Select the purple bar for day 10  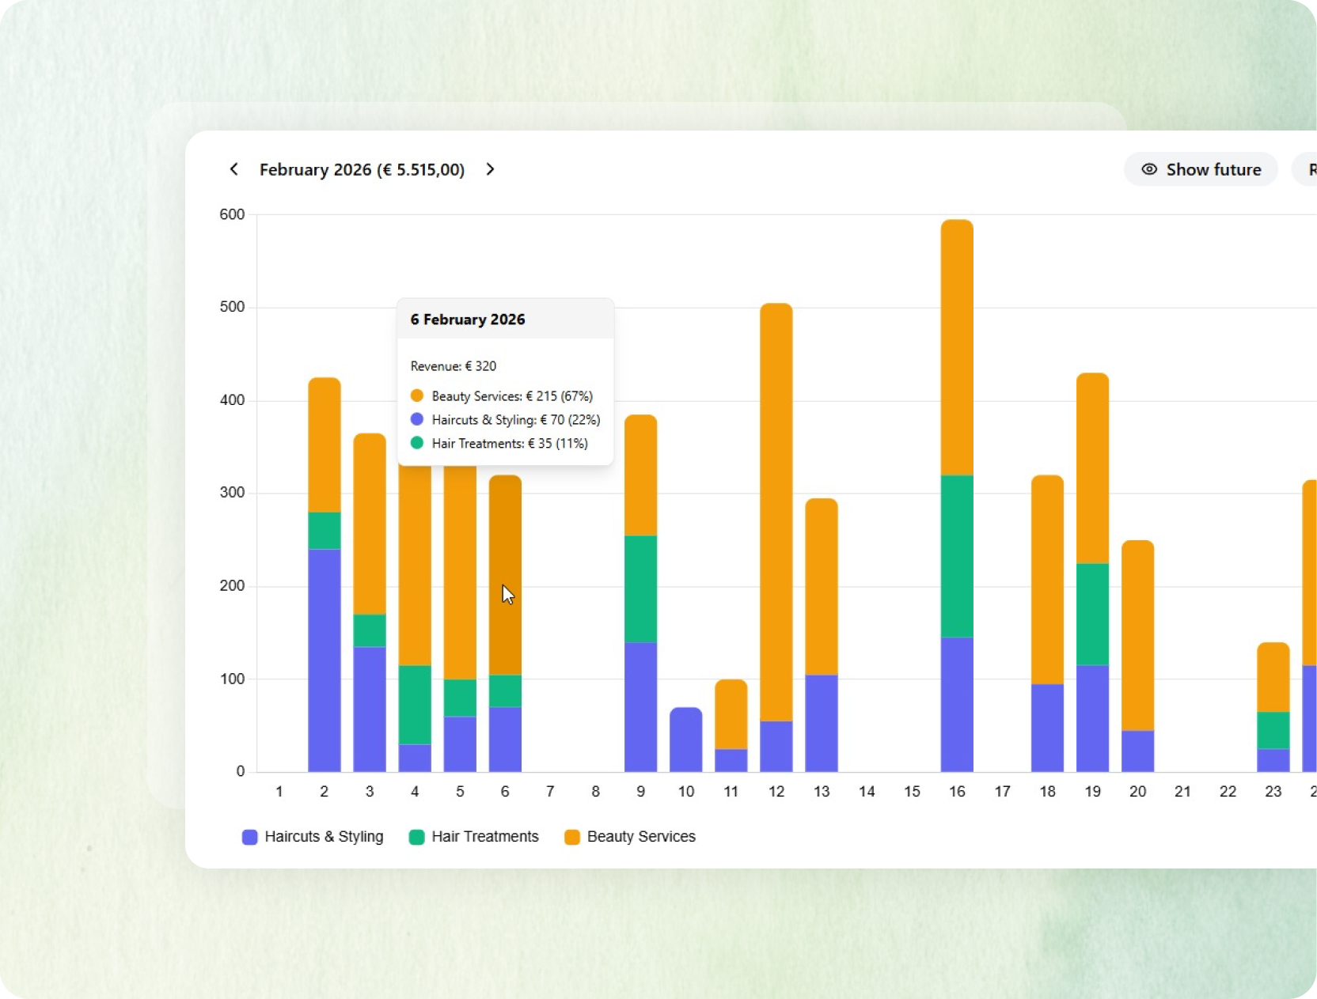pos(685,740)
